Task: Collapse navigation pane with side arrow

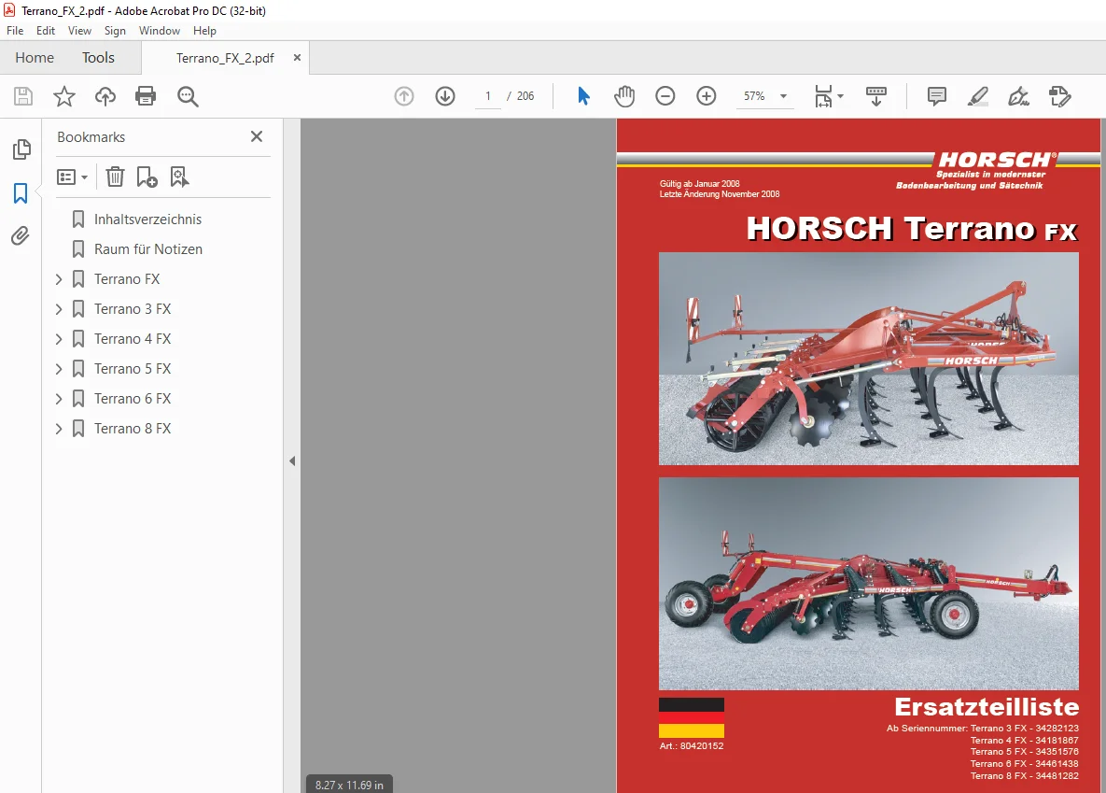Action: coord(292,461)
